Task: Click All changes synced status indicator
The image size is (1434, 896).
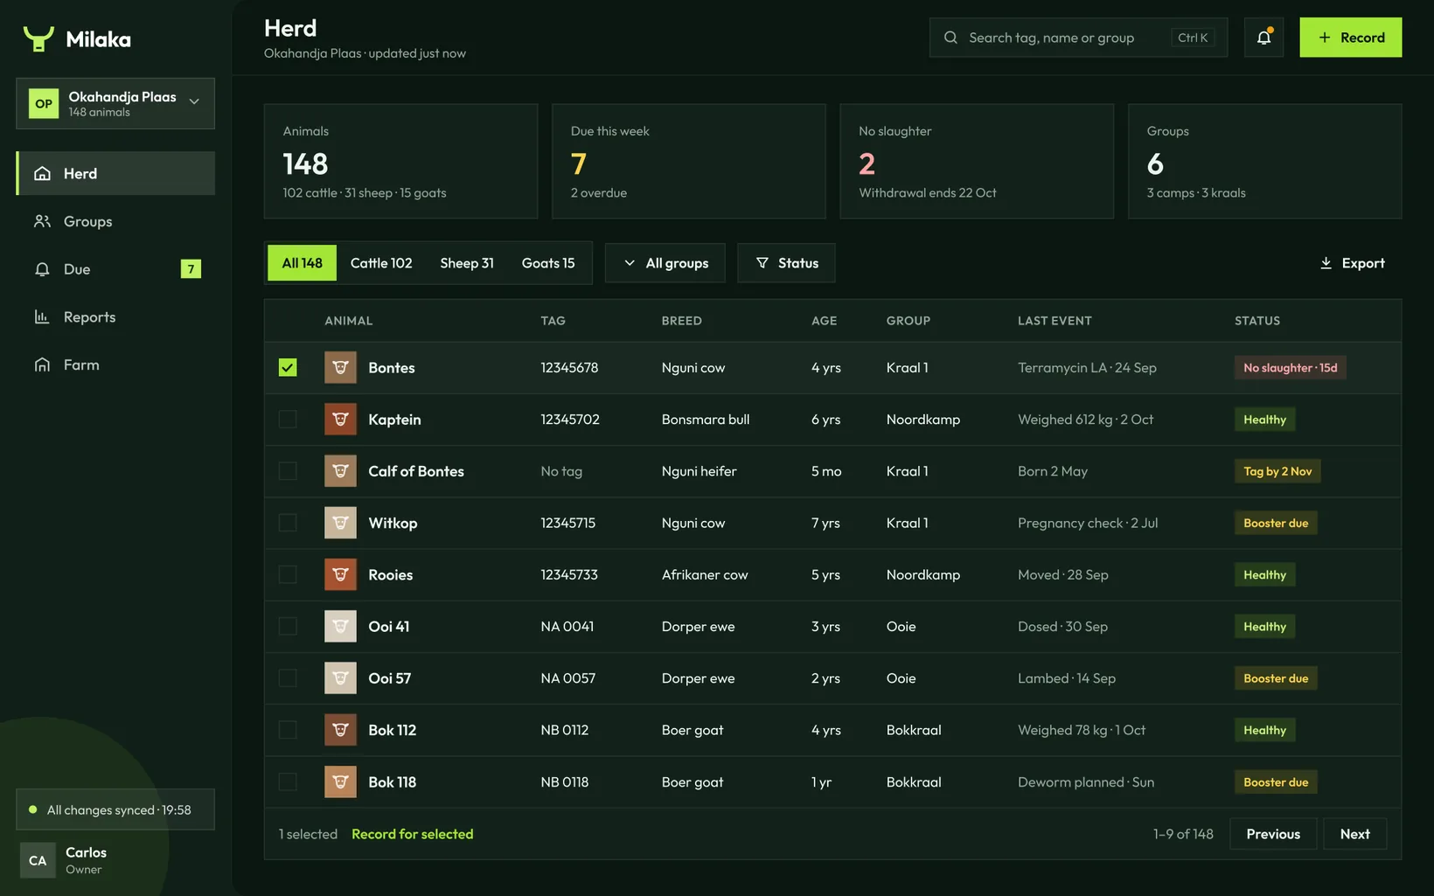Action: click(x=115, y=809)
